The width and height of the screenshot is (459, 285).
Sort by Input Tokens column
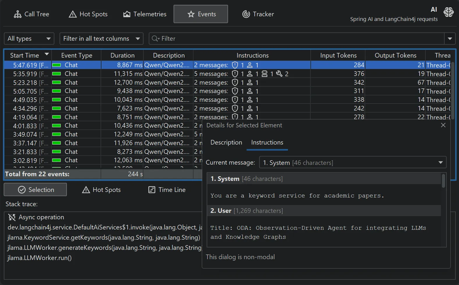pyautogui.click(x=338, y=55)
